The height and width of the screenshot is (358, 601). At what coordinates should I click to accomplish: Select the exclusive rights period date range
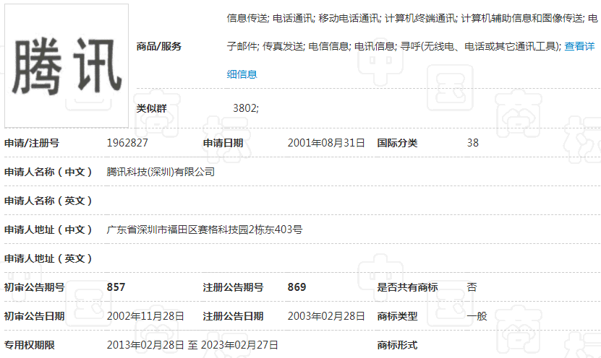(x=192, y=345)
